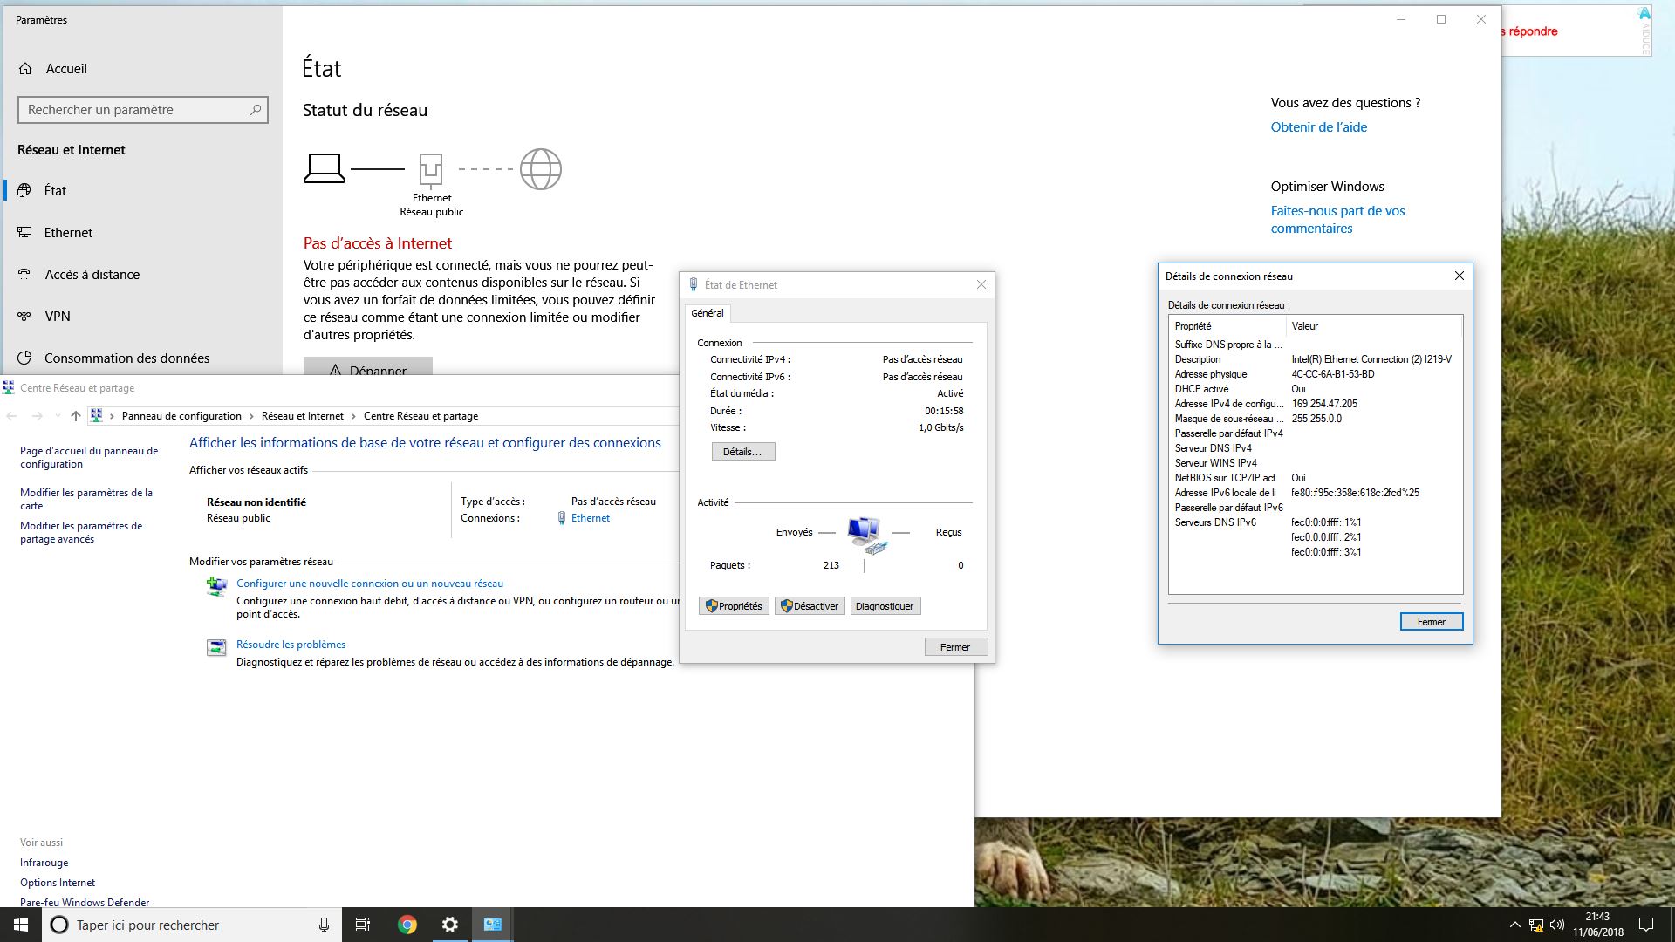Image resolution: width=1675 pixels, height=942 pixels.
Task: Click Chrome icon in the taskbar
Action: (407, 925)
